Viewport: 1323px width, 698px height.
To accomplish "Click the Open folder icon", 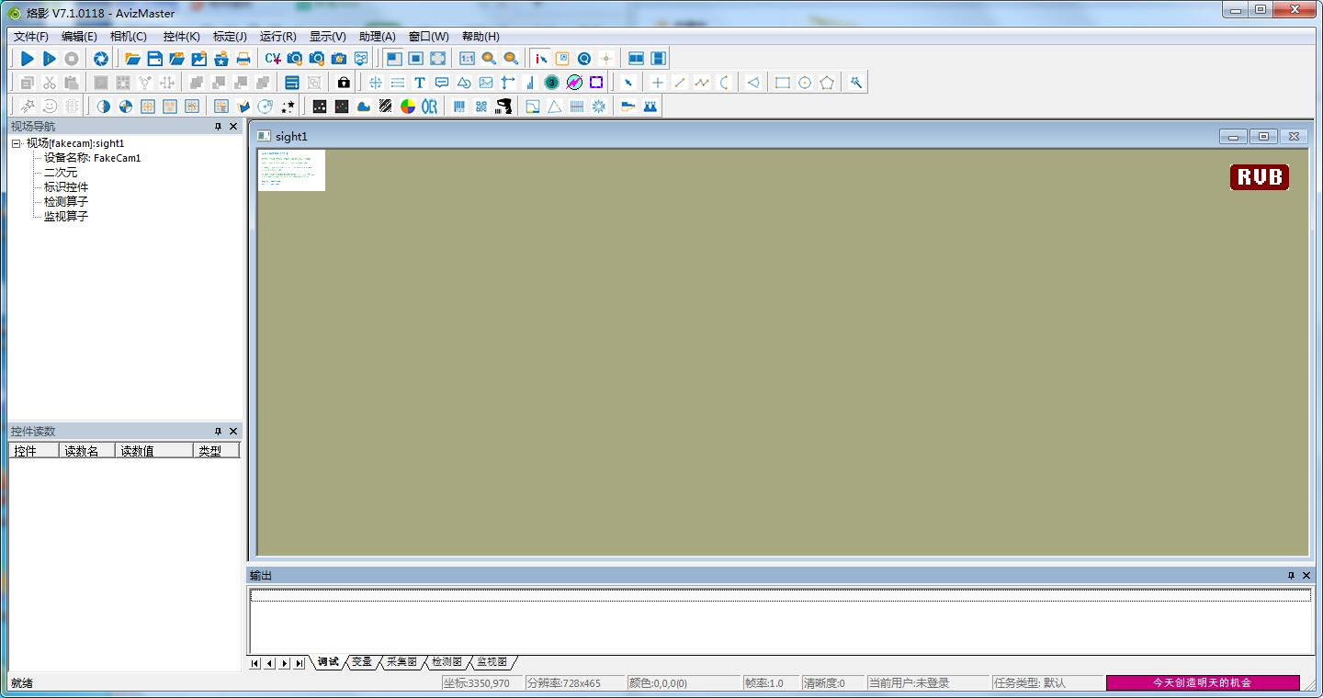I will tap(133, 59).
